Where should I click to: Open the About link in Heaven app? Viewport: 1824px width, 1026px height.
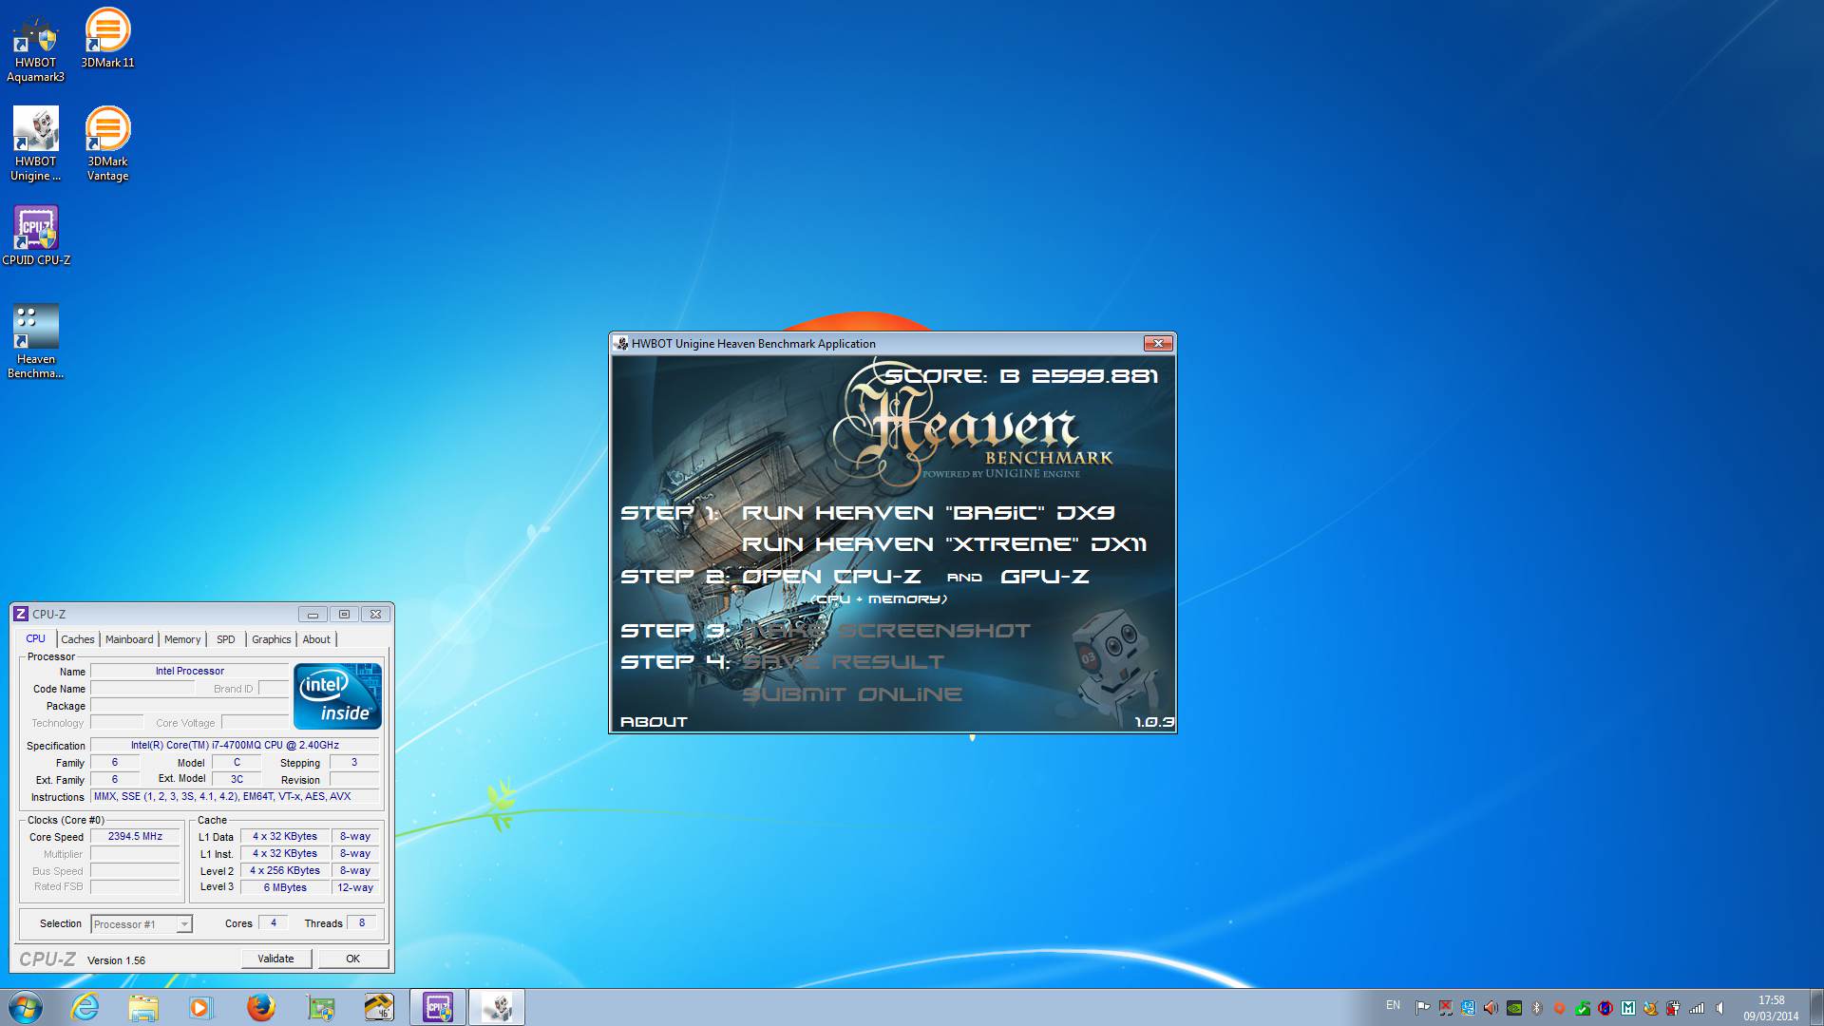(654, 722)
